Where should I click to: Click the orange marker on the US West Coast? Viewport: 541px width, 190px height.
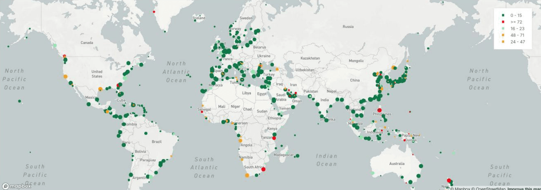tap(65, 76)
